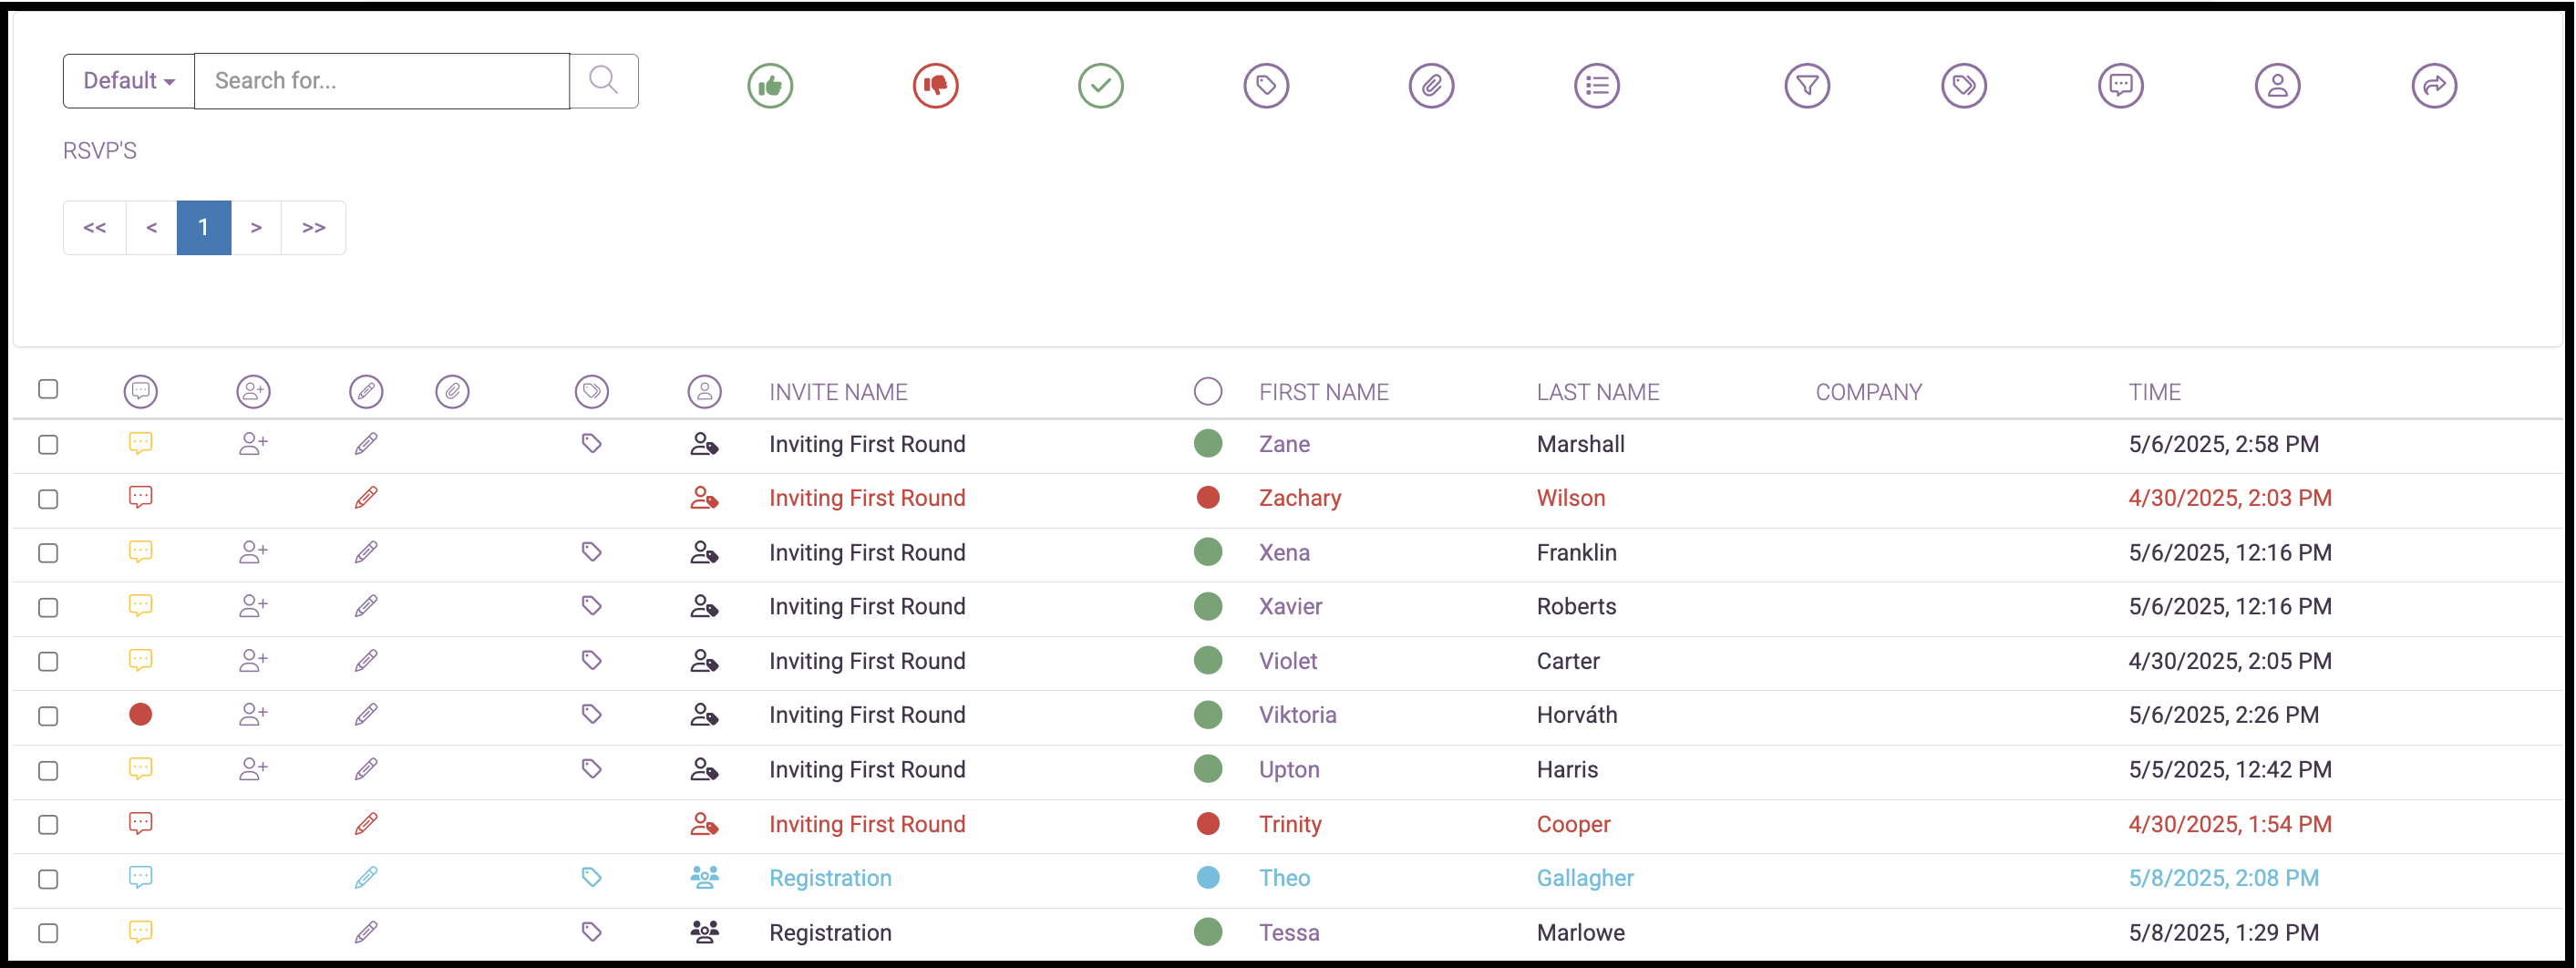Click the single tag icon in top toolbar

[x=1266, y=85]
